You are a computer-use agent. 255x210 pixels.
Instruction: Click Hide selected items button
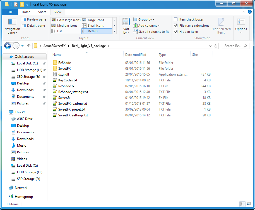click(x=221, y=26)
